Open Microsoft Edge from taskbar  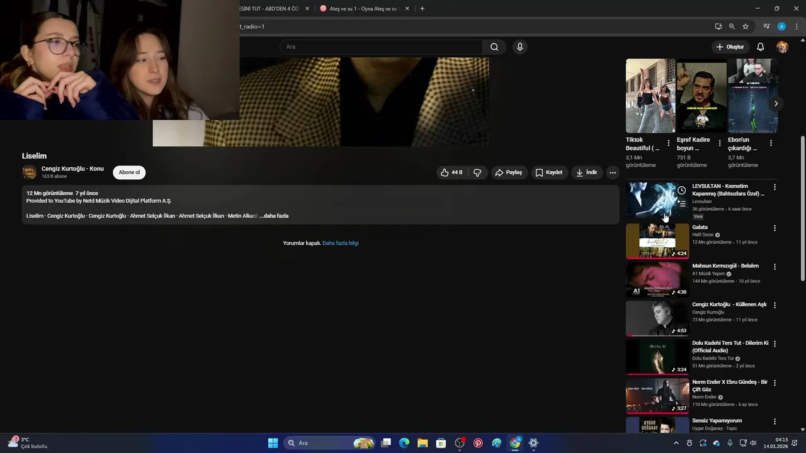click(404, 443)
